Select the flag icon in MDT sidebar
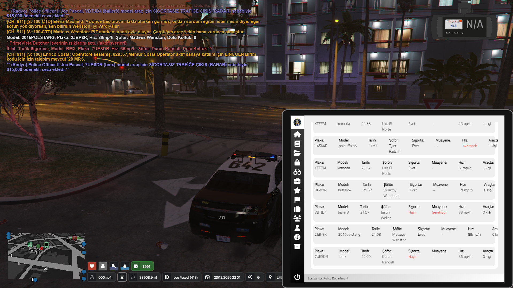This screenshot has width=513, height=288. pos(297,200)
